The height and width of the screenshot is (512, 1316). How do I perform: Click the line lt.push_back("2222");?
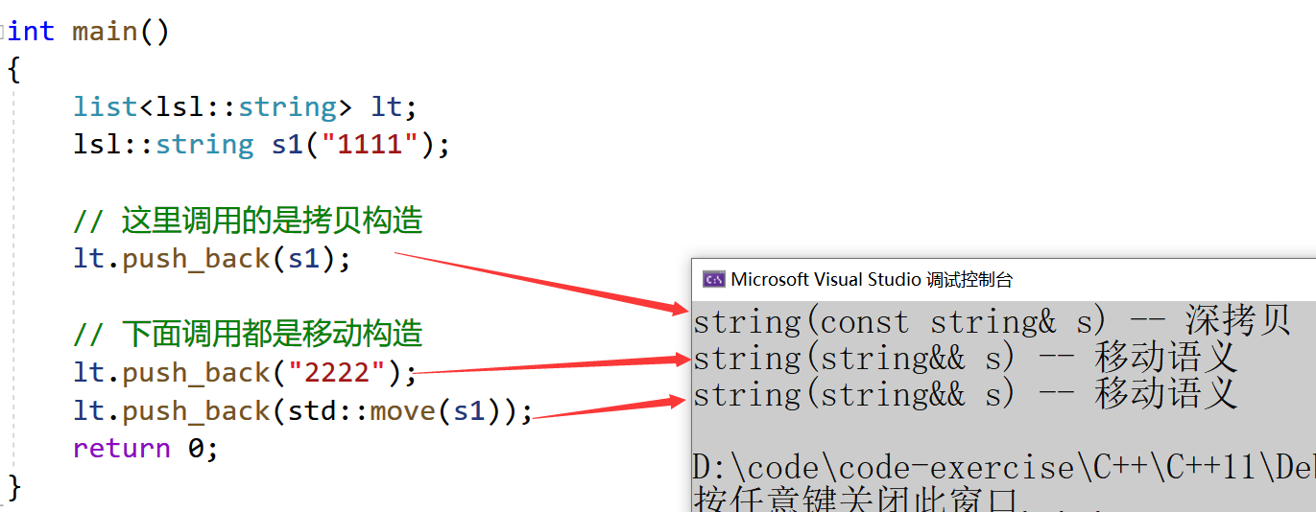click(x=246, y=372)
